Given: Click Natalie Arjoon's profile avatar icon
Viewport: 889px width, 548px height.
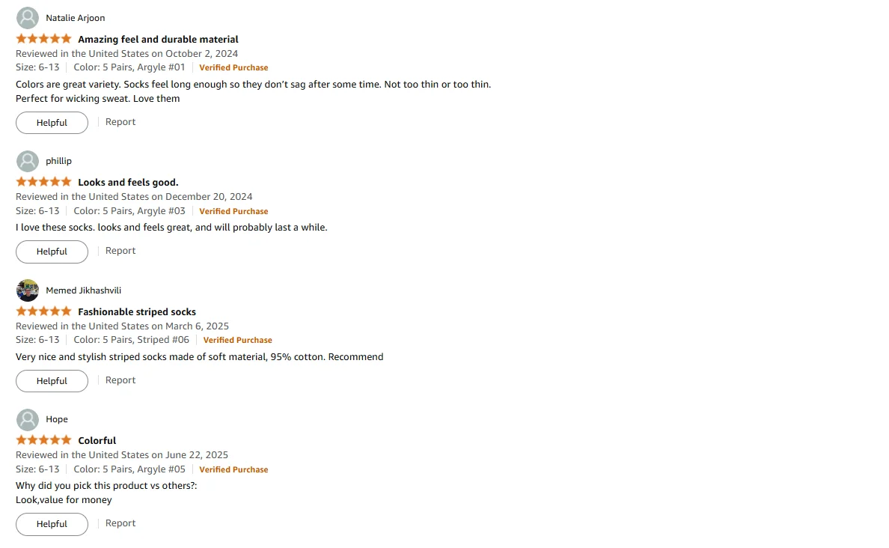Looking at the screenshot, I should pos(27,18).
